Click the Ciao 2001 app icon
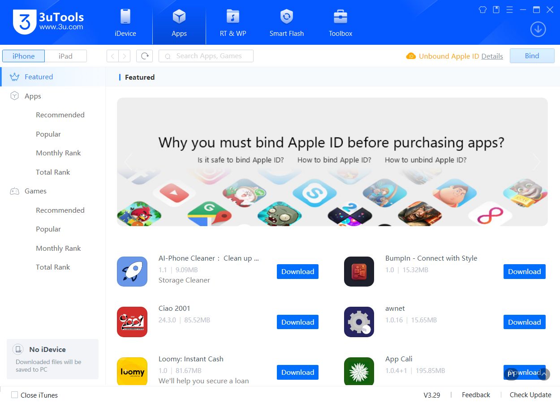Screen dimensions: 560x403 tap(132, 322)
